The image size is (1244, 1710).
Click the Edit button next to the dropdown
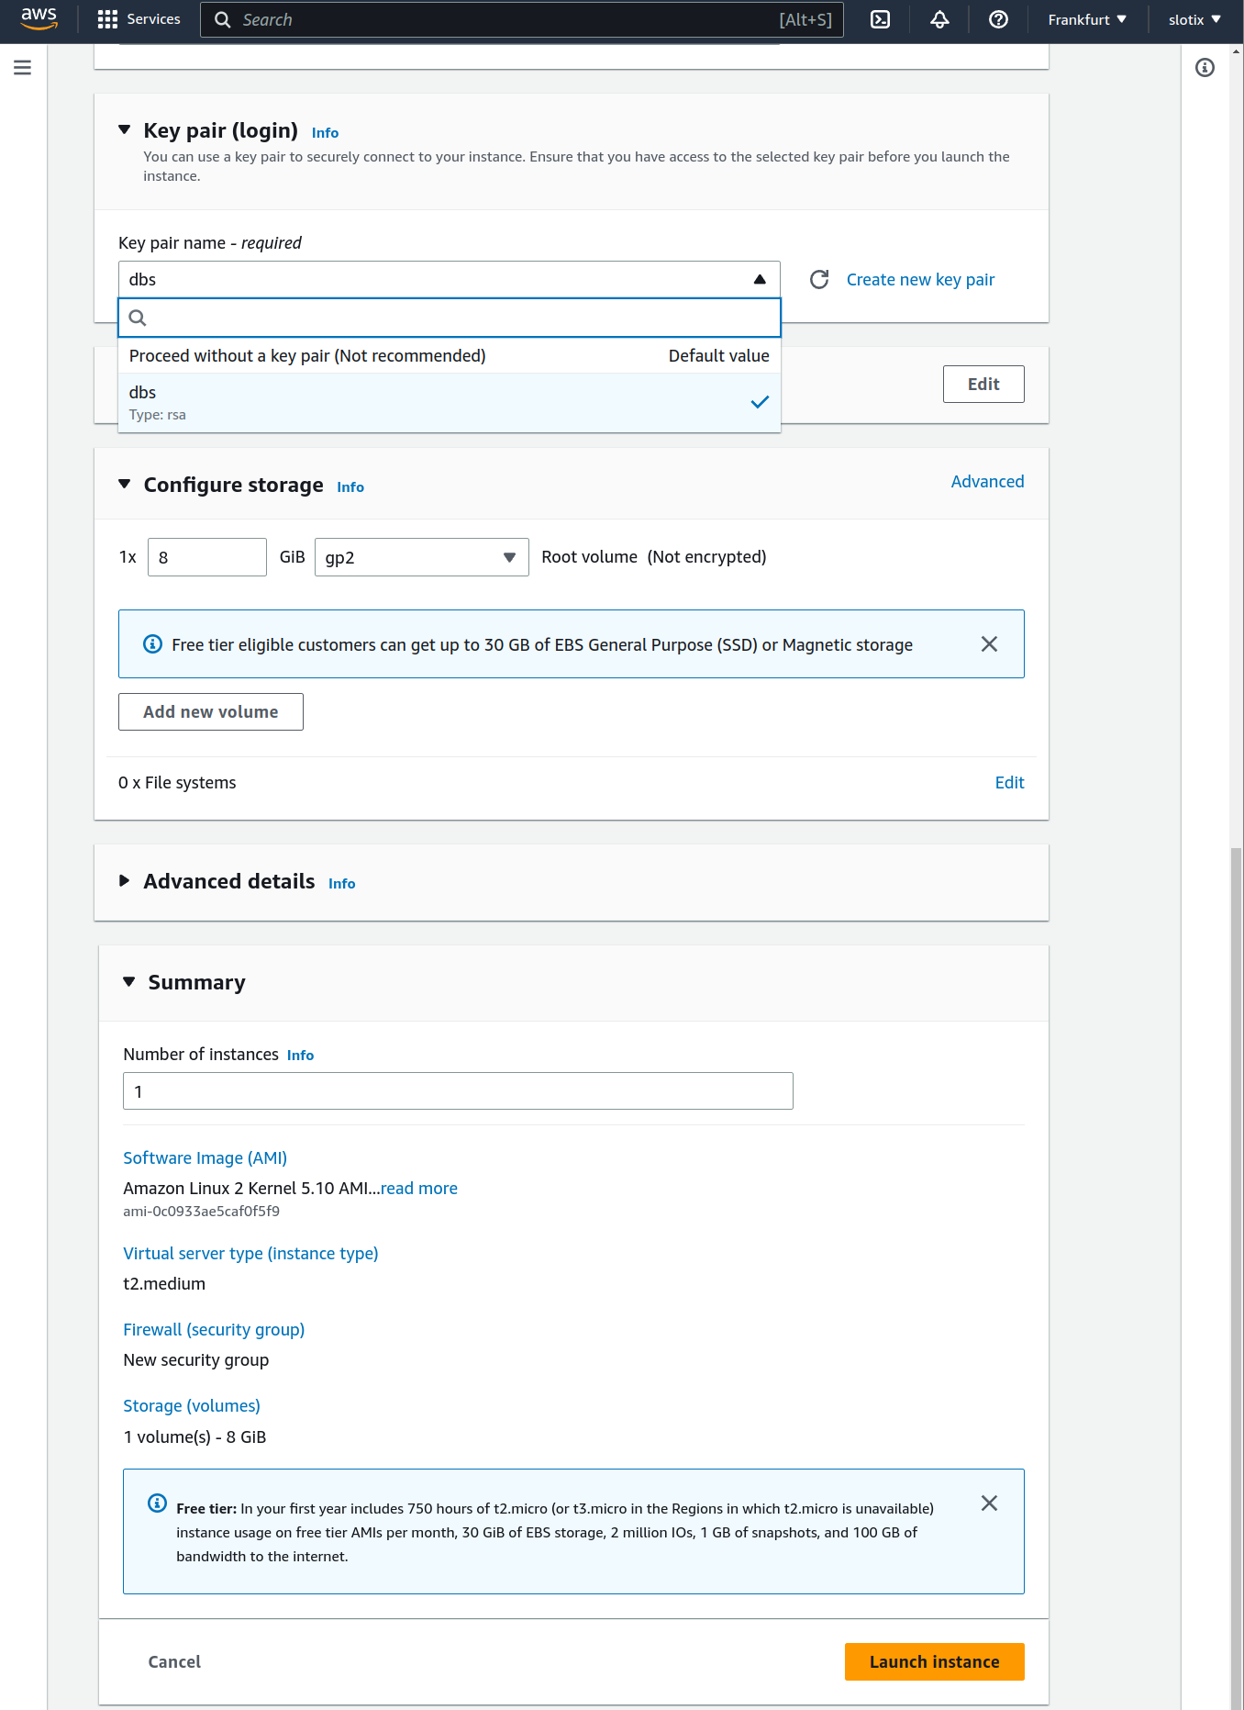983,384
